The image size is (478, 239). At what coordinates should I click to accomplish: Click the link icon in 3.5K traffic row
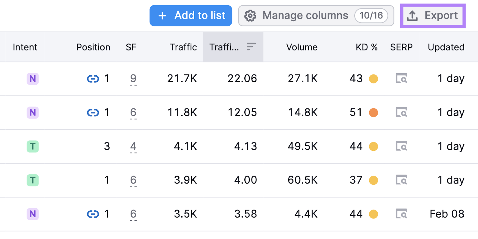click(93, 214)
